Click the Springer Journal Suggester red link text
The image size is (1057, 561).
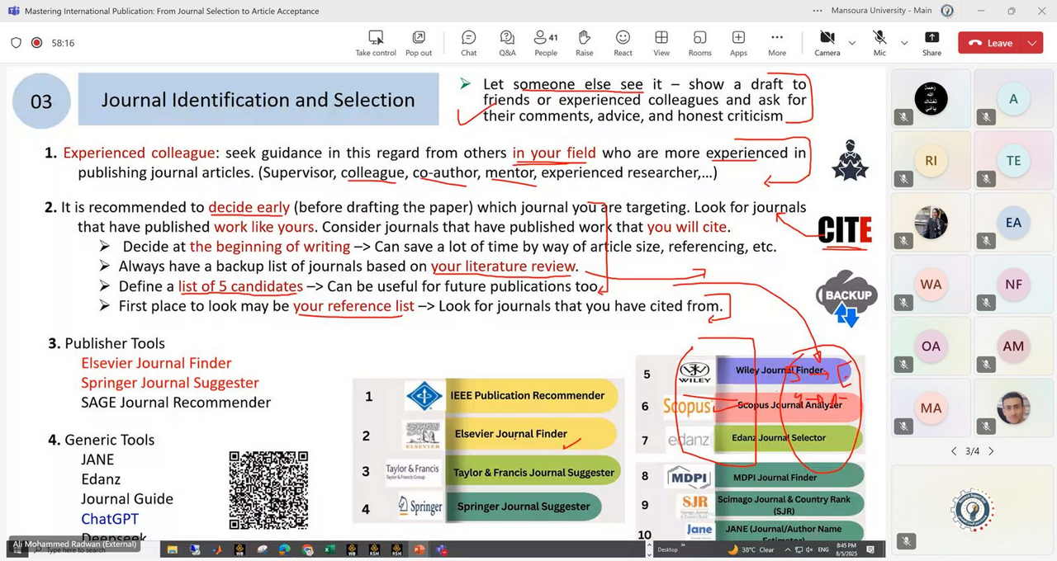point(170,383)
